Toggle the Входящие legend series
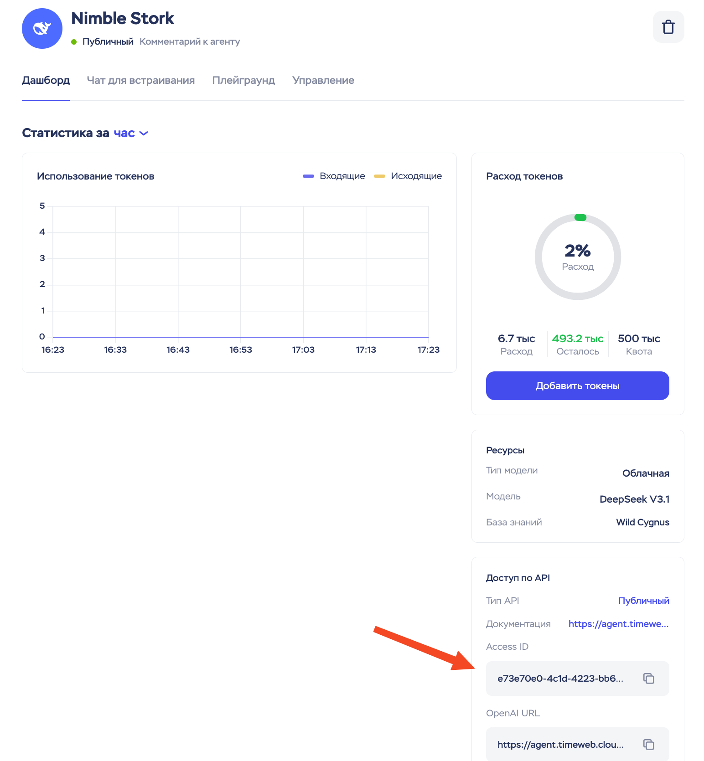 click(334, 176)
